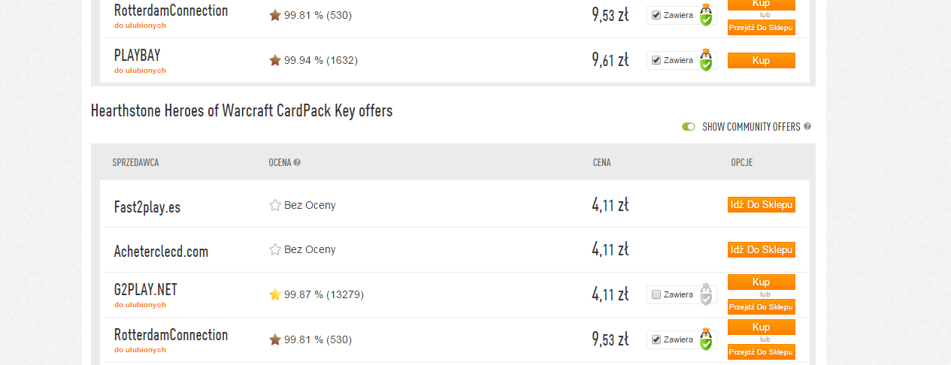This screenshot has height=365, width=951.
Task: Click the empty rating star for Fast2play.es
Action: pyautogui.click(x=275, y=205)
